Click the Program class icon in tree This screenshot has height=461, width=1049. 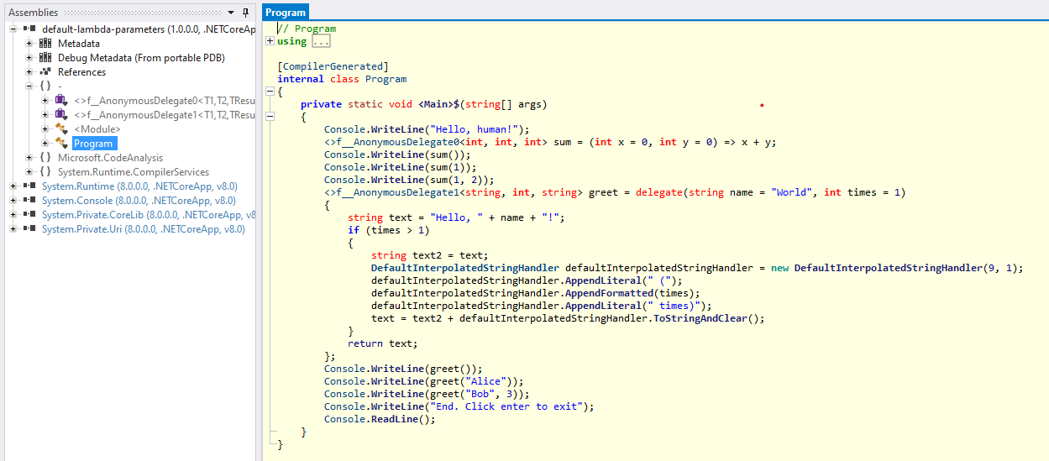(61, 144)
